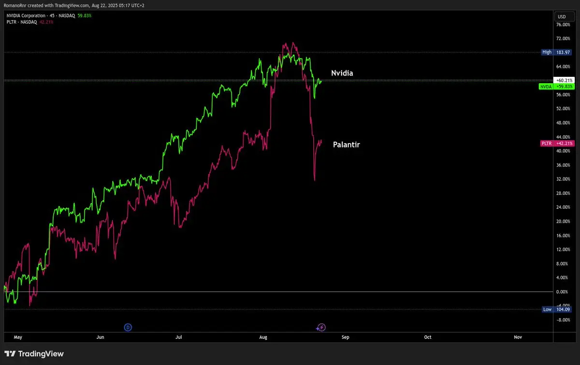Click the 0.00% price scale value
The width and height of the screenshot is (580, 365).
click(563, 292)
